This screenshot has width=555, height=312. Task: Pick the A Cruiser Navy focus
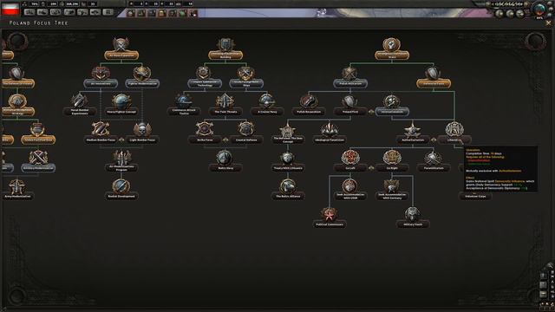(267, 105)
